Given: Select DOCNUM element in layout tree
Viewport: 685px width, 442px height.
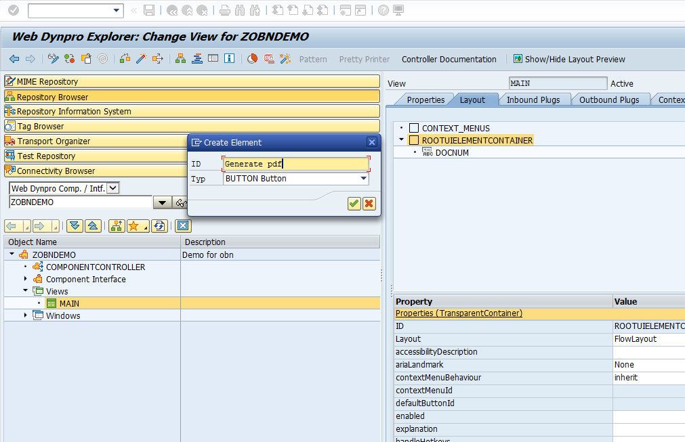Looking at the screenshot, I should (x=452, y=153).
